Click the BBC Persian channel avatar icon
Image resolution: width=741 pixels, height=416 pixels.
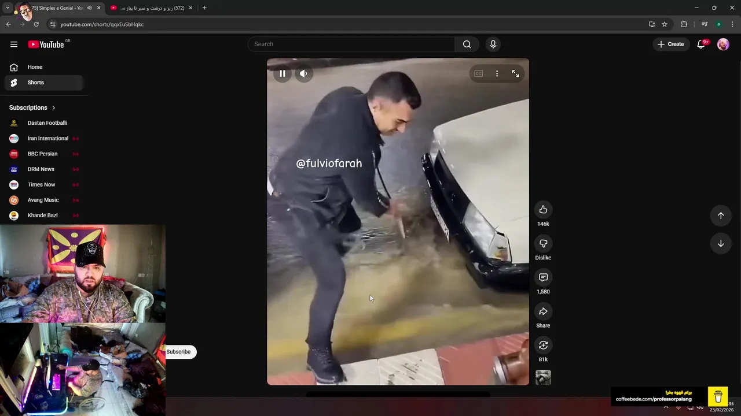[x=14, y=154]
